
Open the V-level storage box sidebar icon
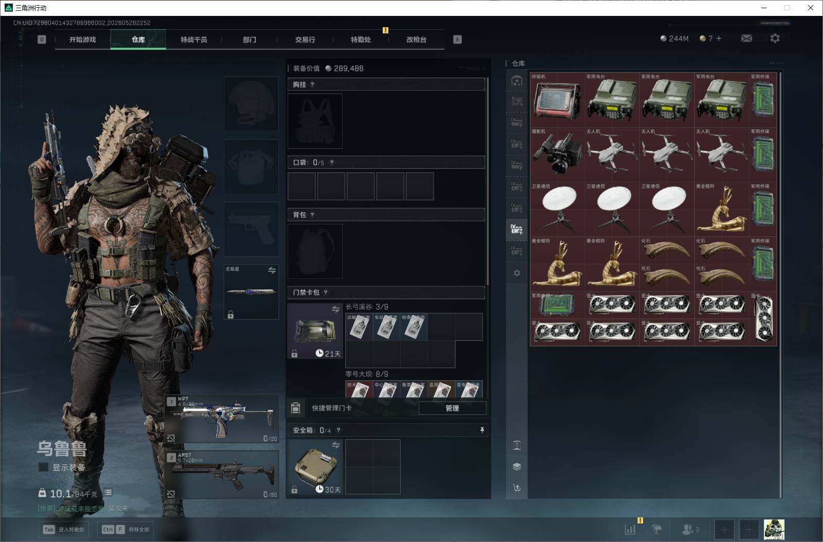[x=517, y=102]
